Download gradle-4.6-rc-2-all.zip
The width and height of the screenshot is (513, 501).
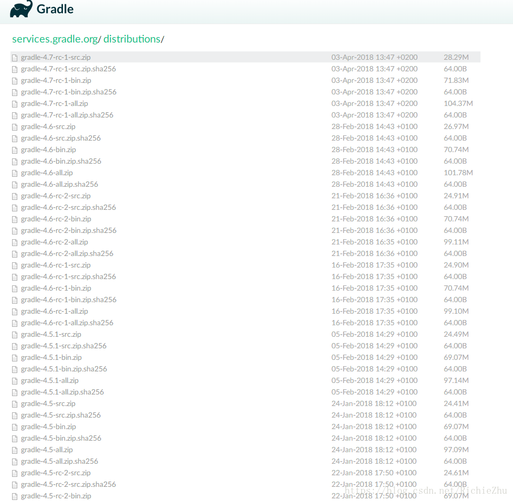coord(55,242)
